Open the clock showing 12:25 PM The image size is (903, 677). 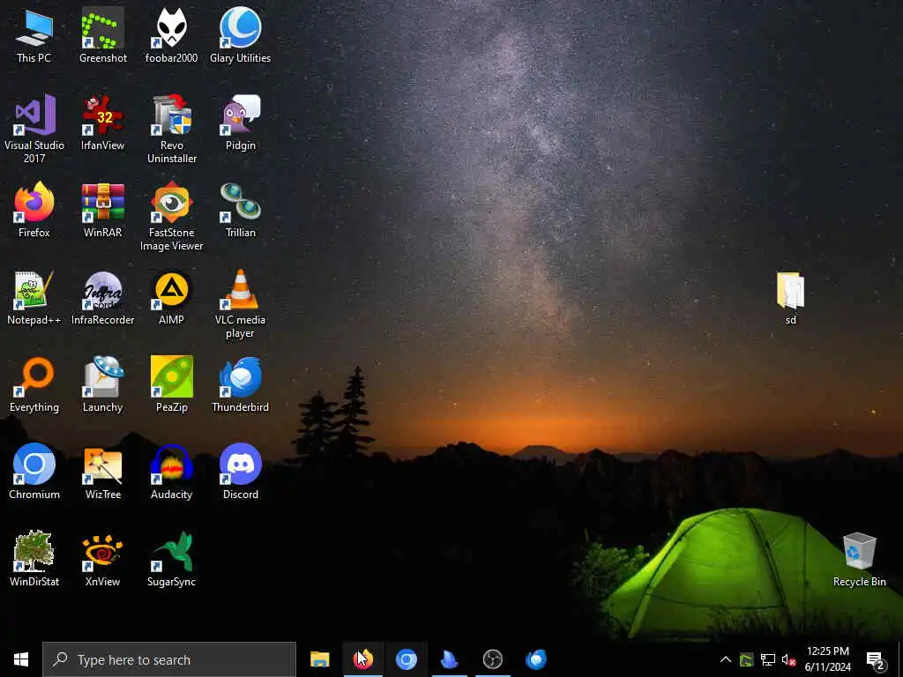pyautogui.click(x=827, y=659)
